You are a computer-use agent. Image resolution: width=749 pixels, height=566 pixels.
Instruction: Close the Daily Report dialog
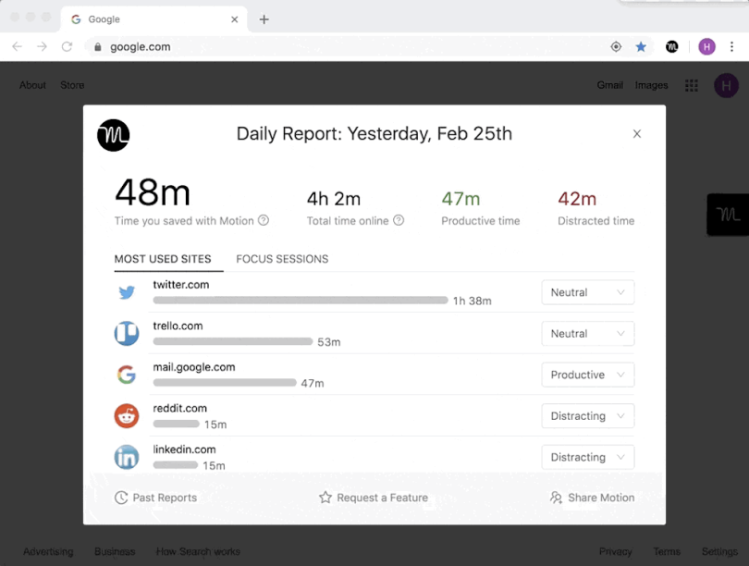[636, 134]
